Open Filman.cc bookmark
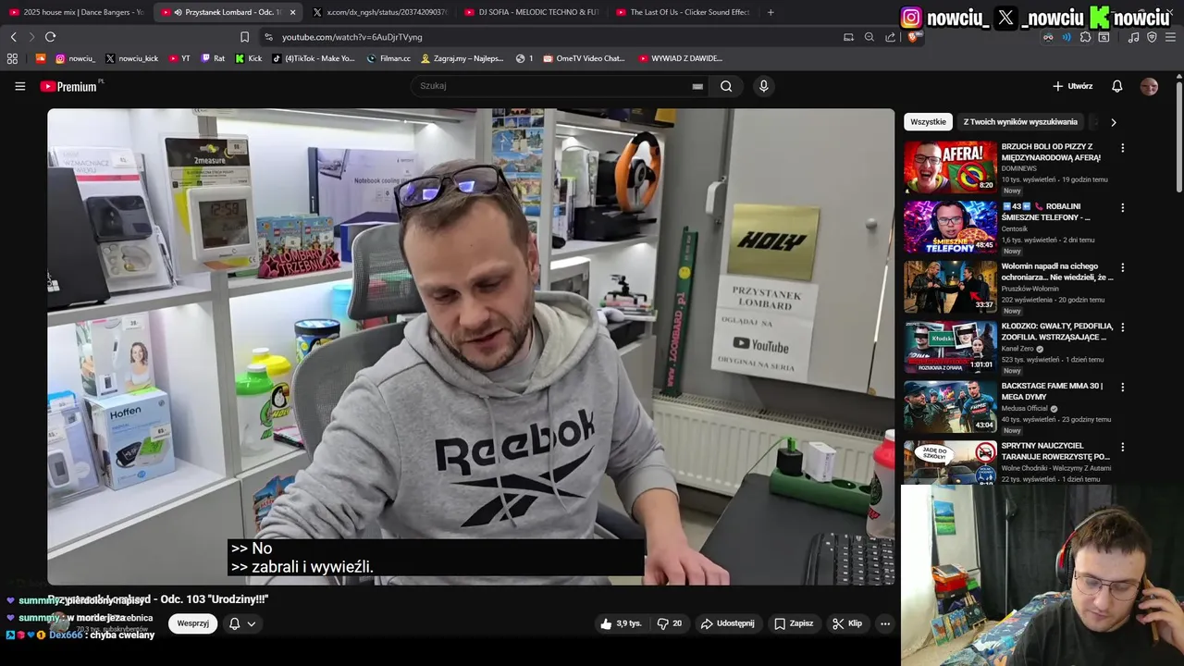Viewport: 1184px width, 666px height. tap(388, 58)
